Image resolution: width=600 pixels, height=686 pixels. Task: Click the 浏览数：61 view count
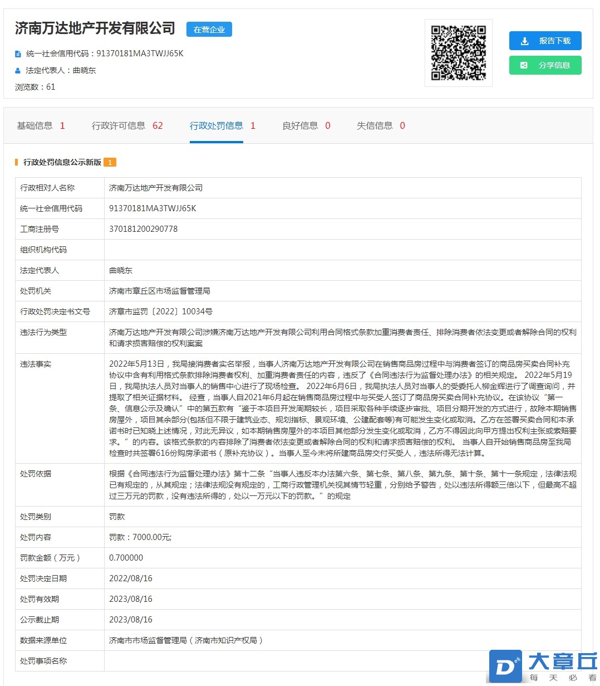point(35,87)
